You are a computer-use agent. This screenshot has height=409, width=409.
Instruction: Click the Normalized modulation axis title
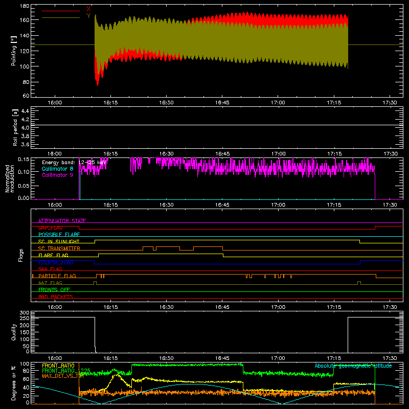10,178
